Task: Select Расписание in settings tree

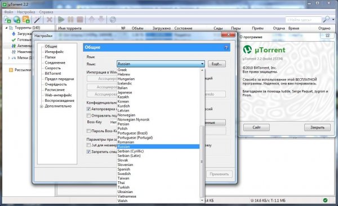Action: 55,89
